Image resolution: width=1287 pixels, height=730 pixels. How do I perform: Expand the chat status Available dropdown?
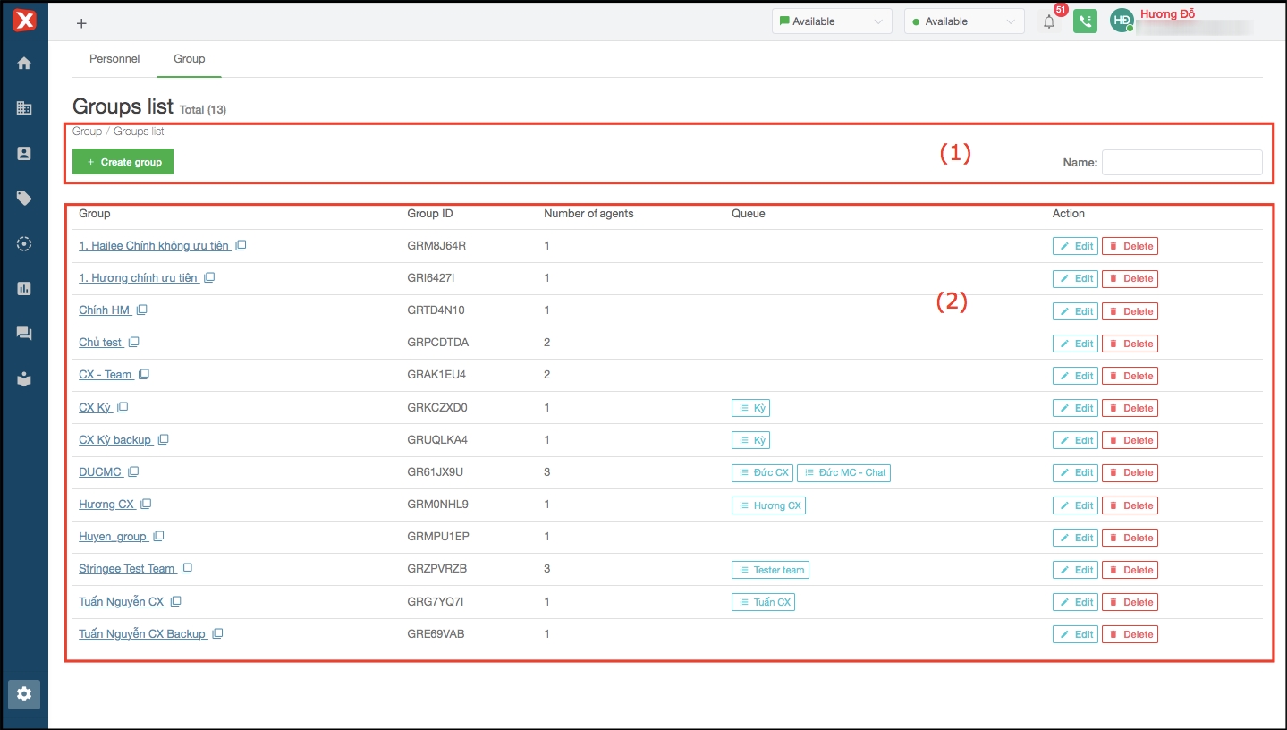coord(832,21)
